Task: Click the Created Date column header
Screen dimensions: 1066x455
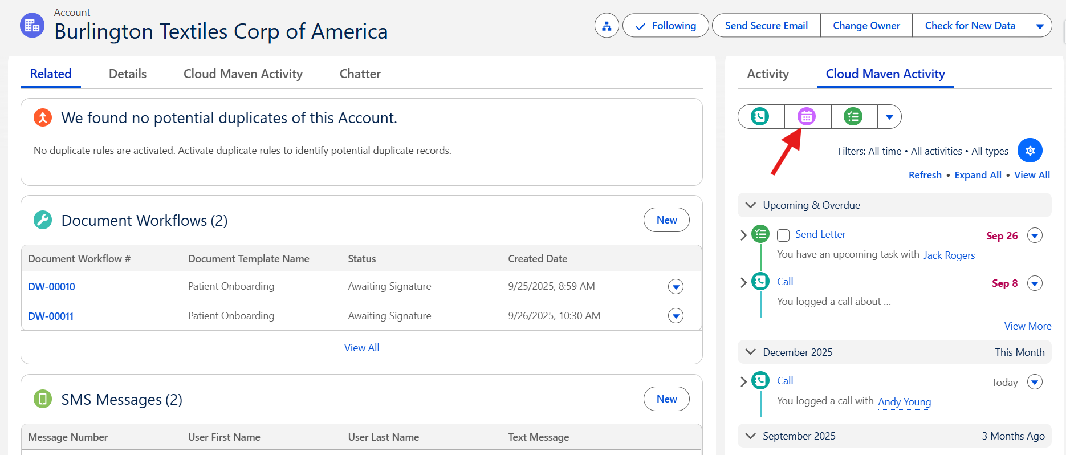Action: (538, 259)
